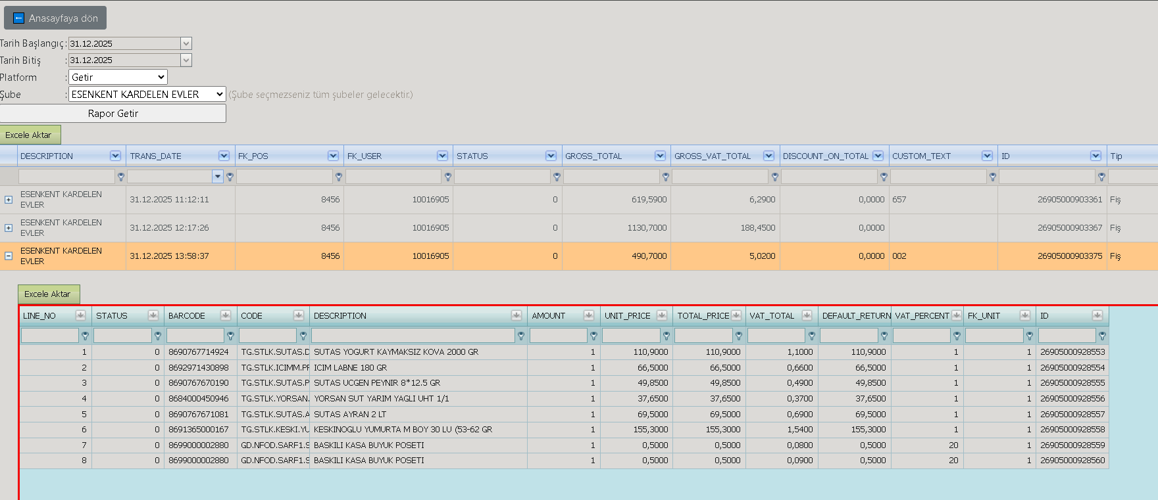
Task: Click the CODE column filter input field
Action: (268, 336)
